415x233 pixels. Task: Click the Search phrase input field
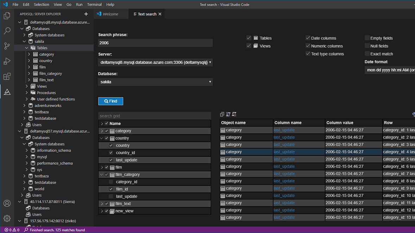155,43
